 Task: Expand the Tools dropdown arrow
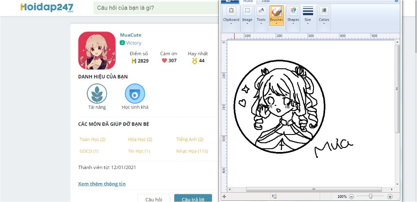coord(261,23)
